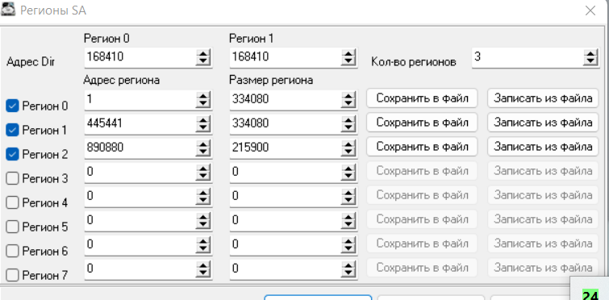The height and width of the screenshot is (300, 609).
Task: Increase the Регион 1 size spinner value
Action: tap(348, 120)
